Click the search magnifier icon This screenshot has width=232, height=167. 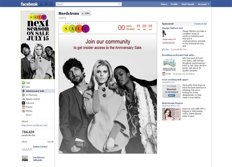point(119,4)
